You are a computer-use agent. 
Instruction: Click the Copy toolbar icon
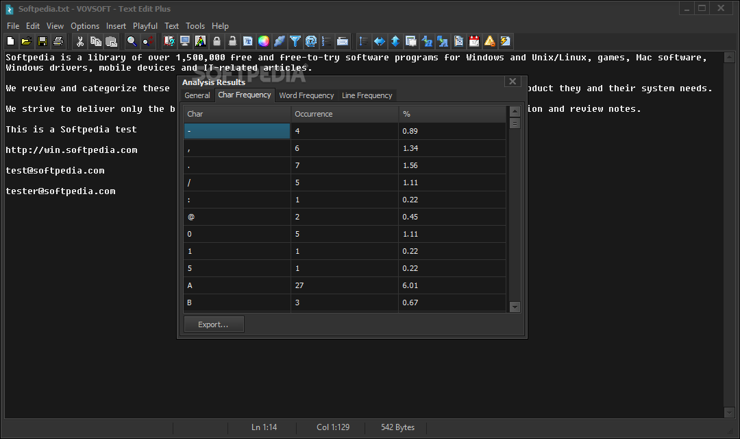(96, 41)
